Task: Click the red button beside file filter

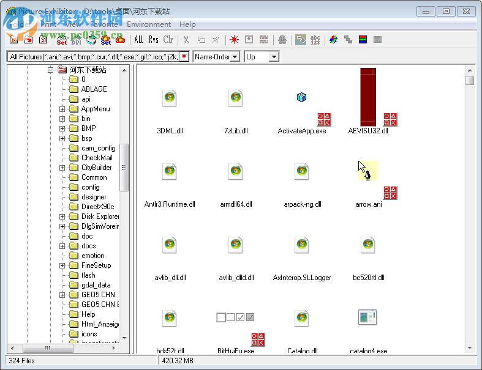Action: (x=184, y=56)
